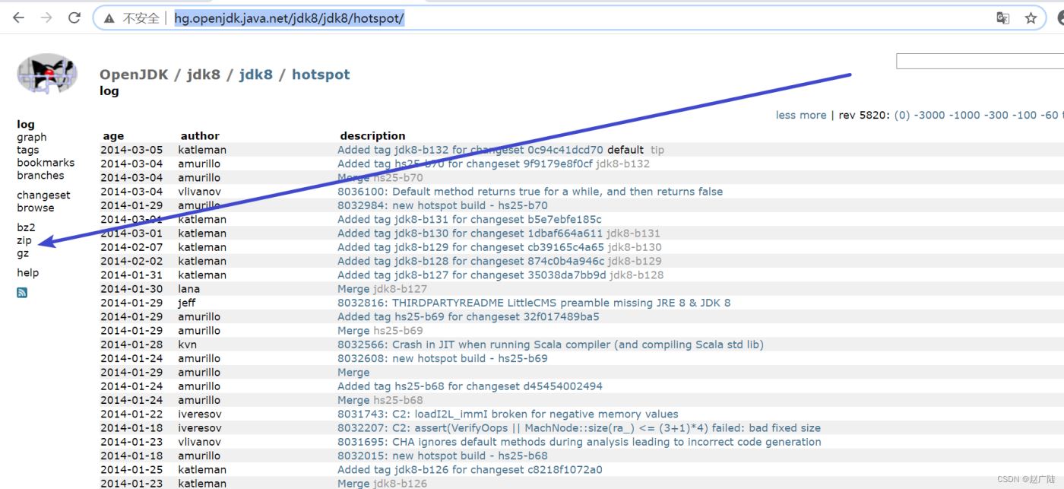Image resolution: width=1064 pixels, height=489 pixels.
Task: Click the 'author' column header
Action: click(200, 136)
